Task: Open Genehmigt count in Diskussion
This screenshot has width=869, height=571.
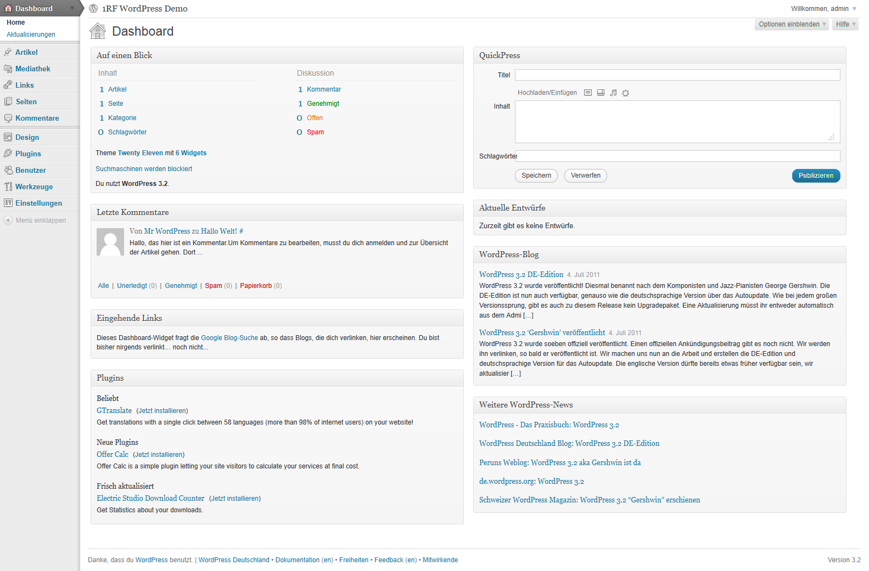Action: point(323,104)
